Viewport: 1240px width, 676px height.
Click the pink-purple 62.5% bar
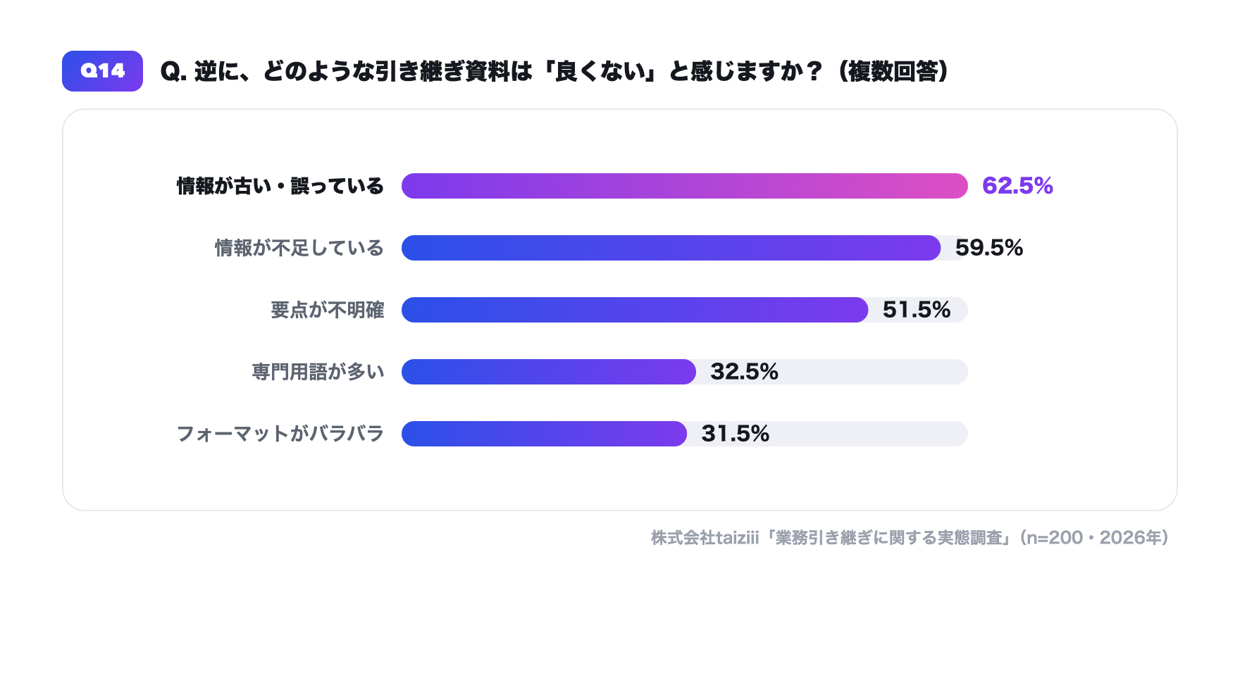685,186
